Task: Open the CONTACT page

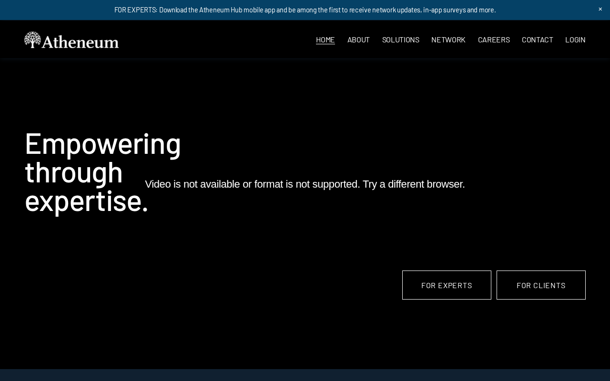Action: pyautogui.click(x=538, y=40)
